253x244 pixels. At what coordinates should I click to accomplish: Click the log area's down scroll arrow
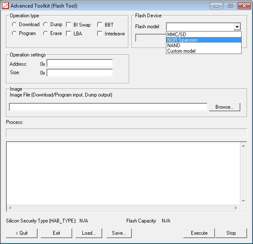coord(243,201)
